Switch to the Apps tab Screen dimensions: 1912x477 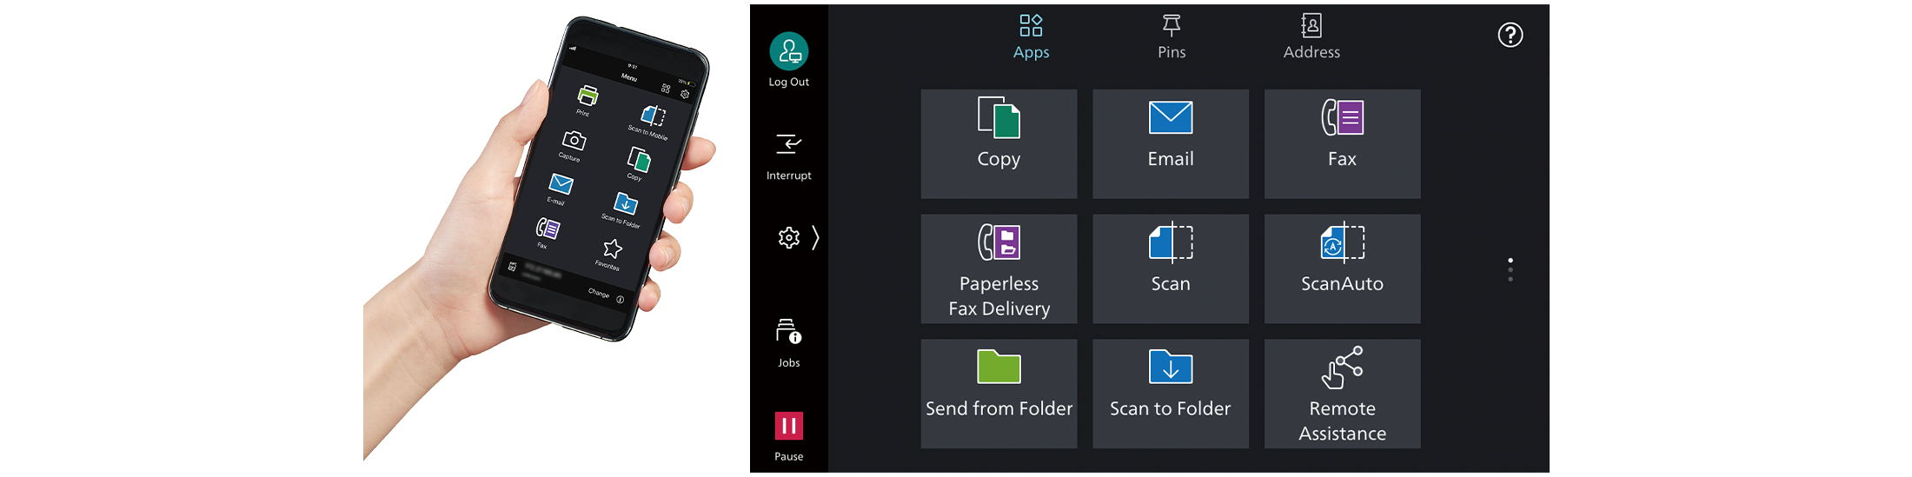click(x=1031, y=36)
